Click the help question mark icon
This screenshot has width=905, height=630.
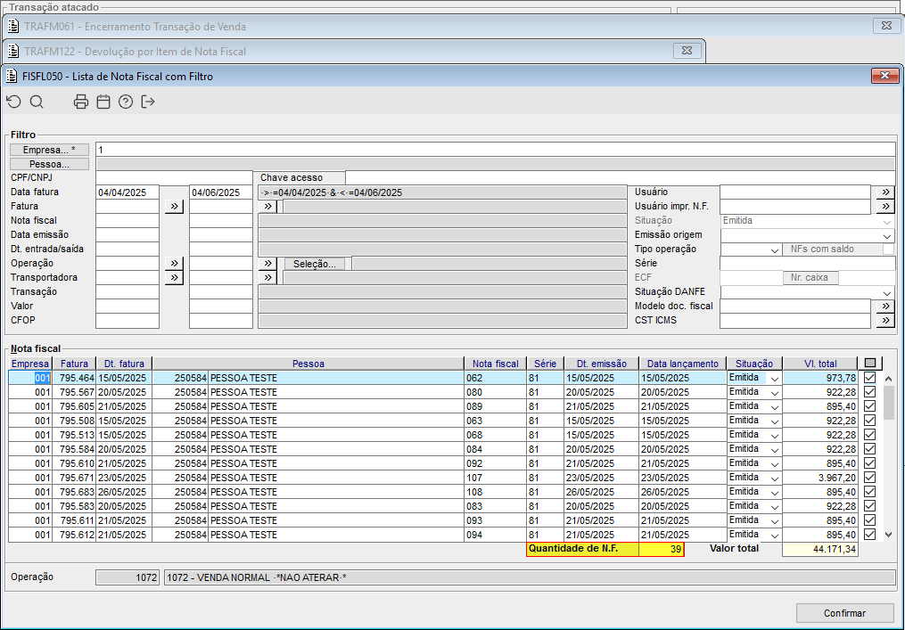click(x=126, y=102)
